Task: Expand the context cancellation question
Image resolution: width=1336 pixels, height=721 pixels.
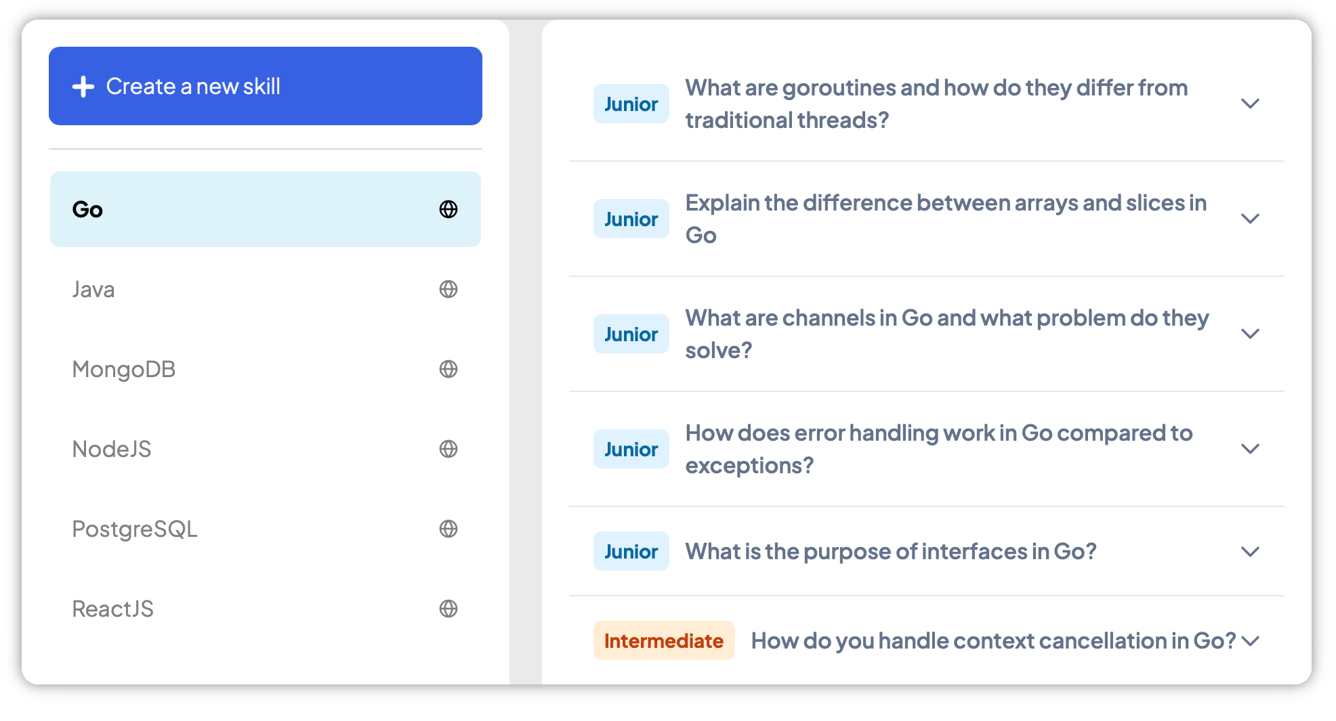Action: tap(1250, 641)
